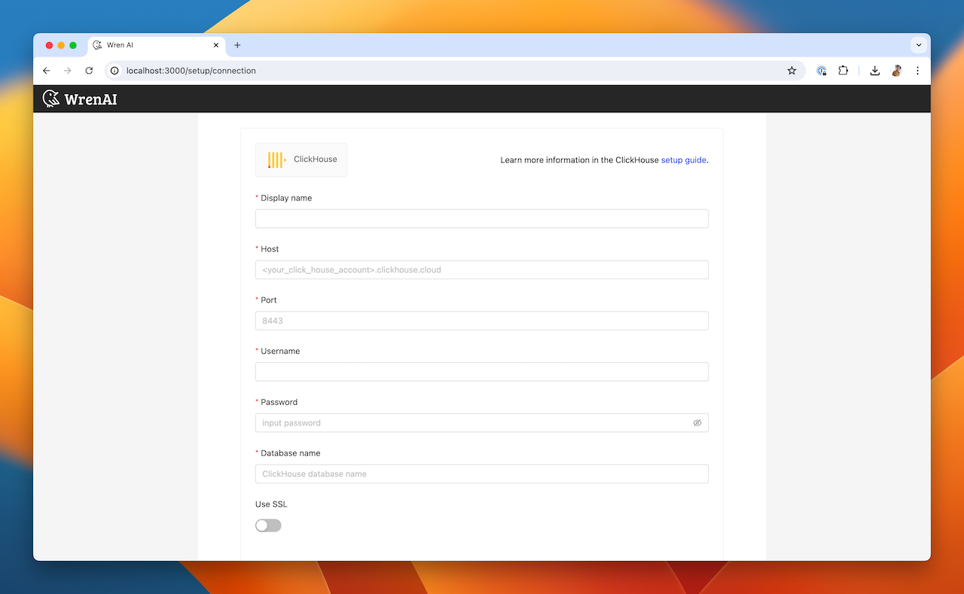Click the site information icon in address bar
Image resolution: width=964 pixels, height=594 pixels.
[x=114, y=71]
